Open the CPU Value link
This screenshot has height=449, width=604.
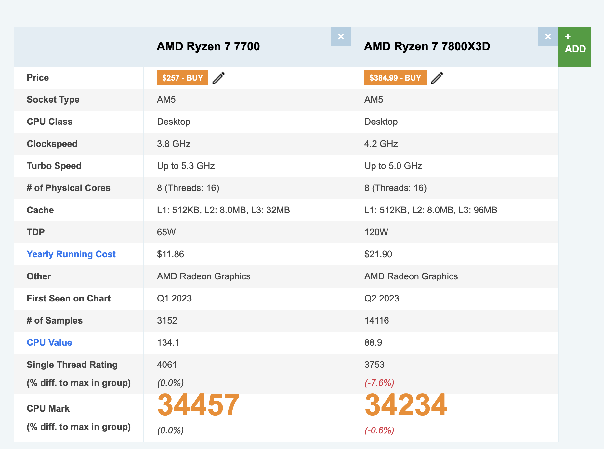[x=49, y=342]
